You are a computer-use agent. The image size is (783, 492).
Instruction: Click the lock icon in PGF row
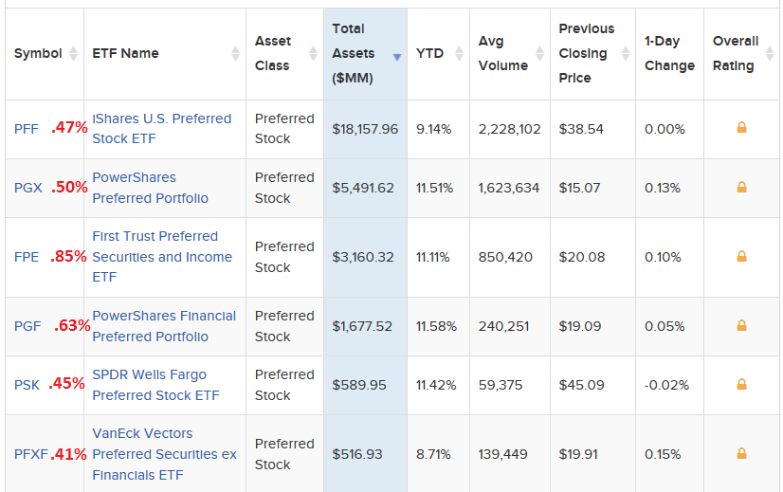tap(741, 325)
